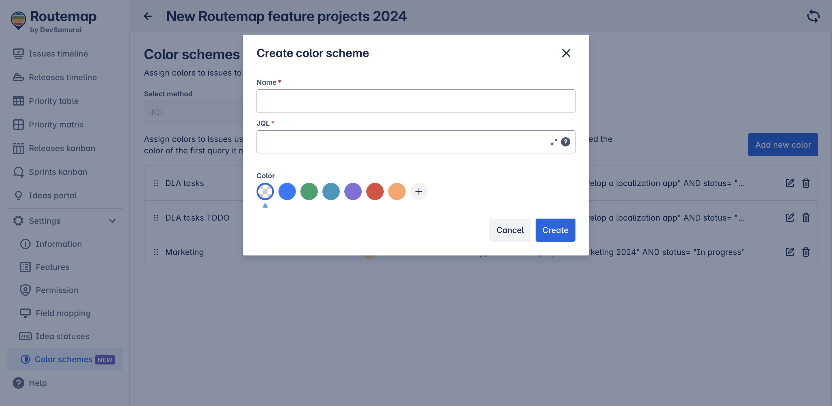Add a custom color with plus icon
This screenshot has width=832, height=406.
[x=419, y=191]
